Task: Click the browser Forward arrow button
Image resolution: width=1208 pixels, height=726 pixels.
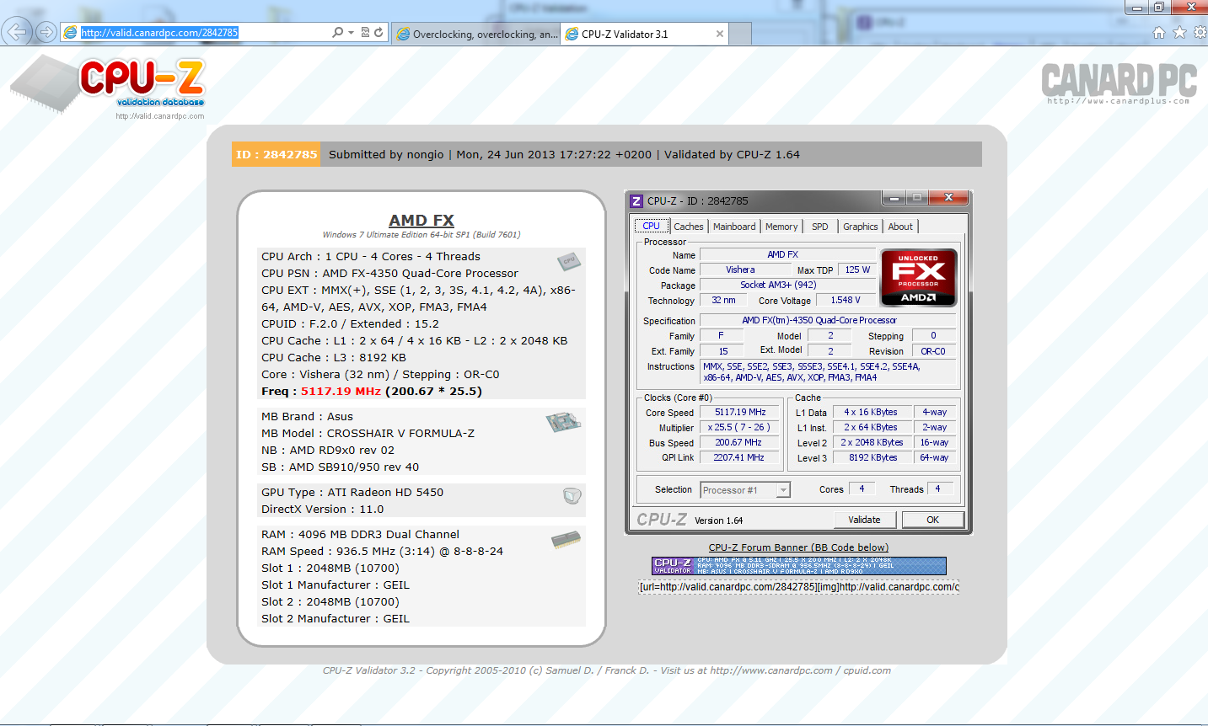Action: pyautogui.click(x=47, y=32)
